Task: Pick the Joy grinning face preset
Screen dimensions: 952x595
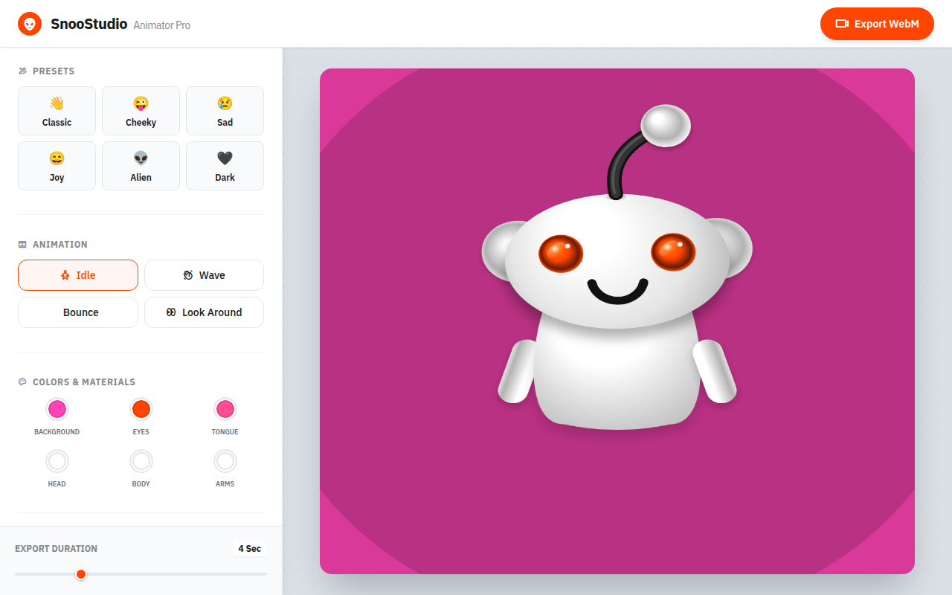Action: (57, 166)
